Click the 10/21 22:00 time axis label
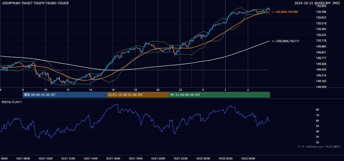 pyautogui.click(x=180, y=159)
